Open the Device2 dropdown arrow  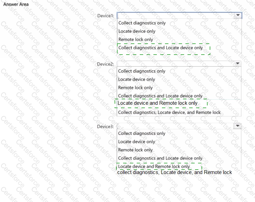238,63
